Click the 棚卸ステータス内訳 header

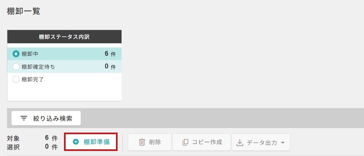pyautogui.click(x=64, y=37)
